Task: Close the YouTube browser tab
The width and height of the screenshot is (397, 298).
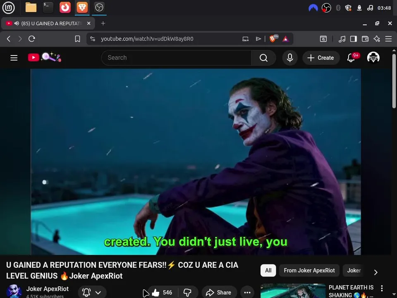Action: [88, 23]
